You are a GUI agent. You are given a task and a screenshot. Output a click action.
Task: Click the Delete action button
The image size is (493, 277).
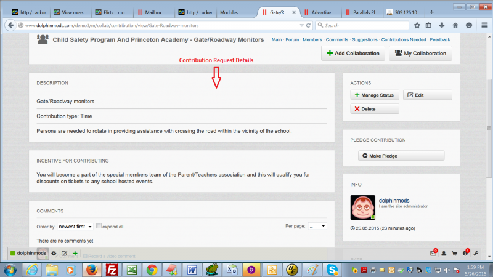pos(375,109)
